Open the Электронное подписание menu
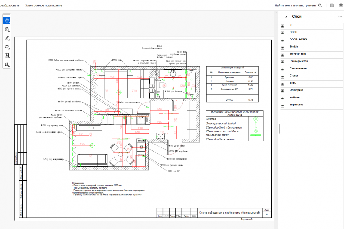The height and width of the screenshot is (229, 344). 44,5
